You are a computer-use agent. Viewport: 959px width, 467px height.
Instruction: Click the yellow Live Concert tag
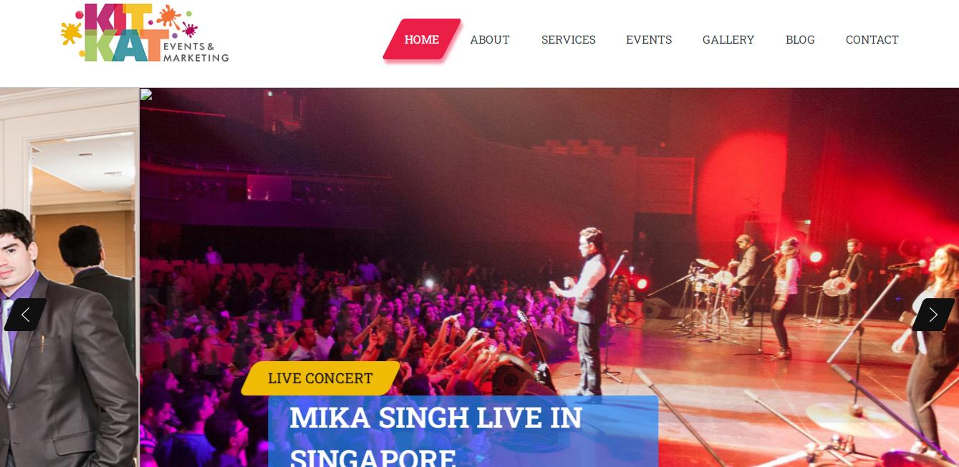(x=320, y=378)
